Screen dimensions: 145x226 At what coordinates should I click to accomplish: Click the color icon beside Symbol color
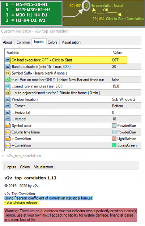[x=8, y=125]
